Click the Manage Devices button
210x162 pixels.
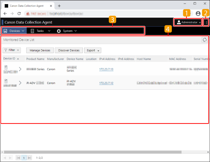coord(40,51)
